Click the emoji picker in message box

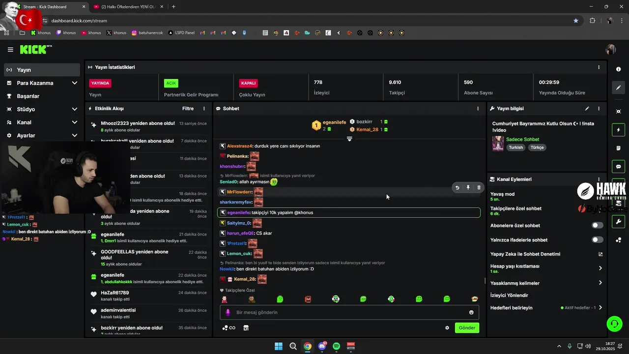pos(471,312)
